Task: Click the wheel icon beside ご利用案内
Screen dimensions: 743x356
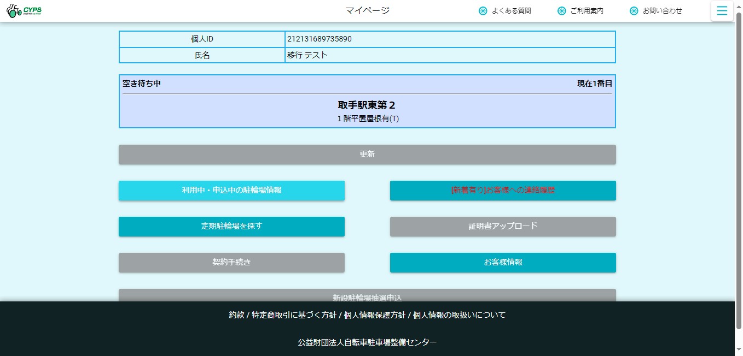Action: (561, 11)
